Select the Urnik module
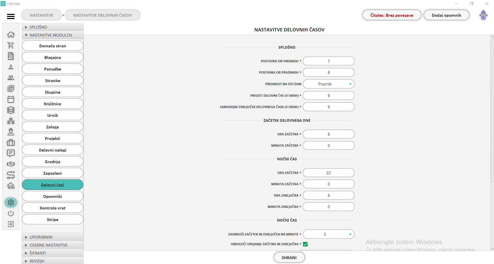 (53, 115)
